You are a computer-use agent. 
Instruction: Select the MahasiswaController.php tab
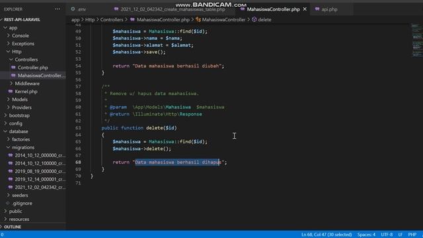[273, 9]
